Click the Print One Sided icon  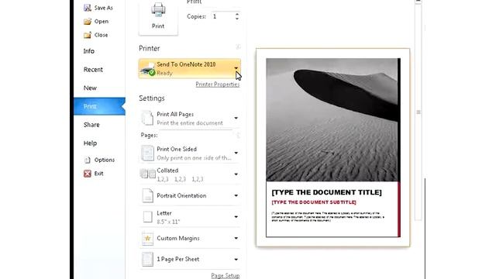pyautogui.click(x=147, y=153)
